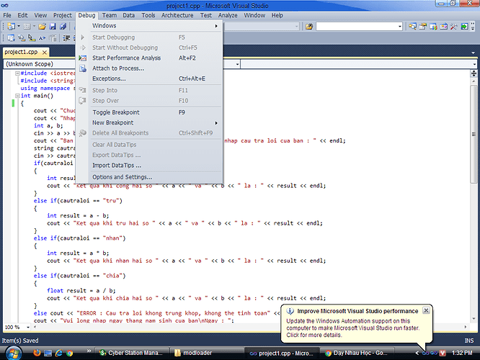
Task: Click the increase indent toolbar icon
Action: click(x=66, y=38)
